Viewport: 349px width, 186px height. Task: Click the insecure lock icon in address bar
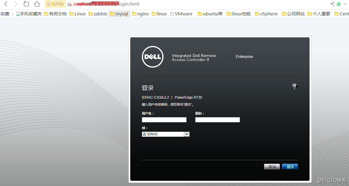click(x=69, y=4)
